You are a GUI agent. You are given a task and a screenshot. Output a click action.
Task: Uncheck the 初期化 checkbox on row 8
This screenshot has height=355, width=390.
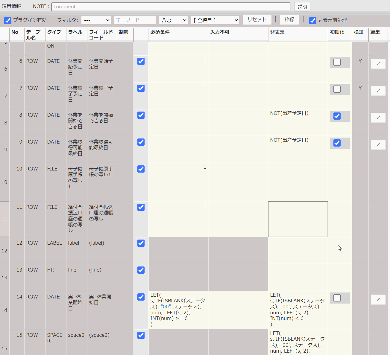click(x=337, y=116)
